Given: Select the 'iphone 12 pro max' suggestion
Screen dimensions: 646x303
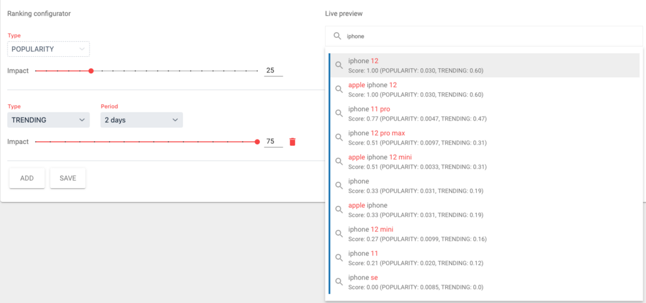Looking at the screenshot, I should tap(485, 138).
